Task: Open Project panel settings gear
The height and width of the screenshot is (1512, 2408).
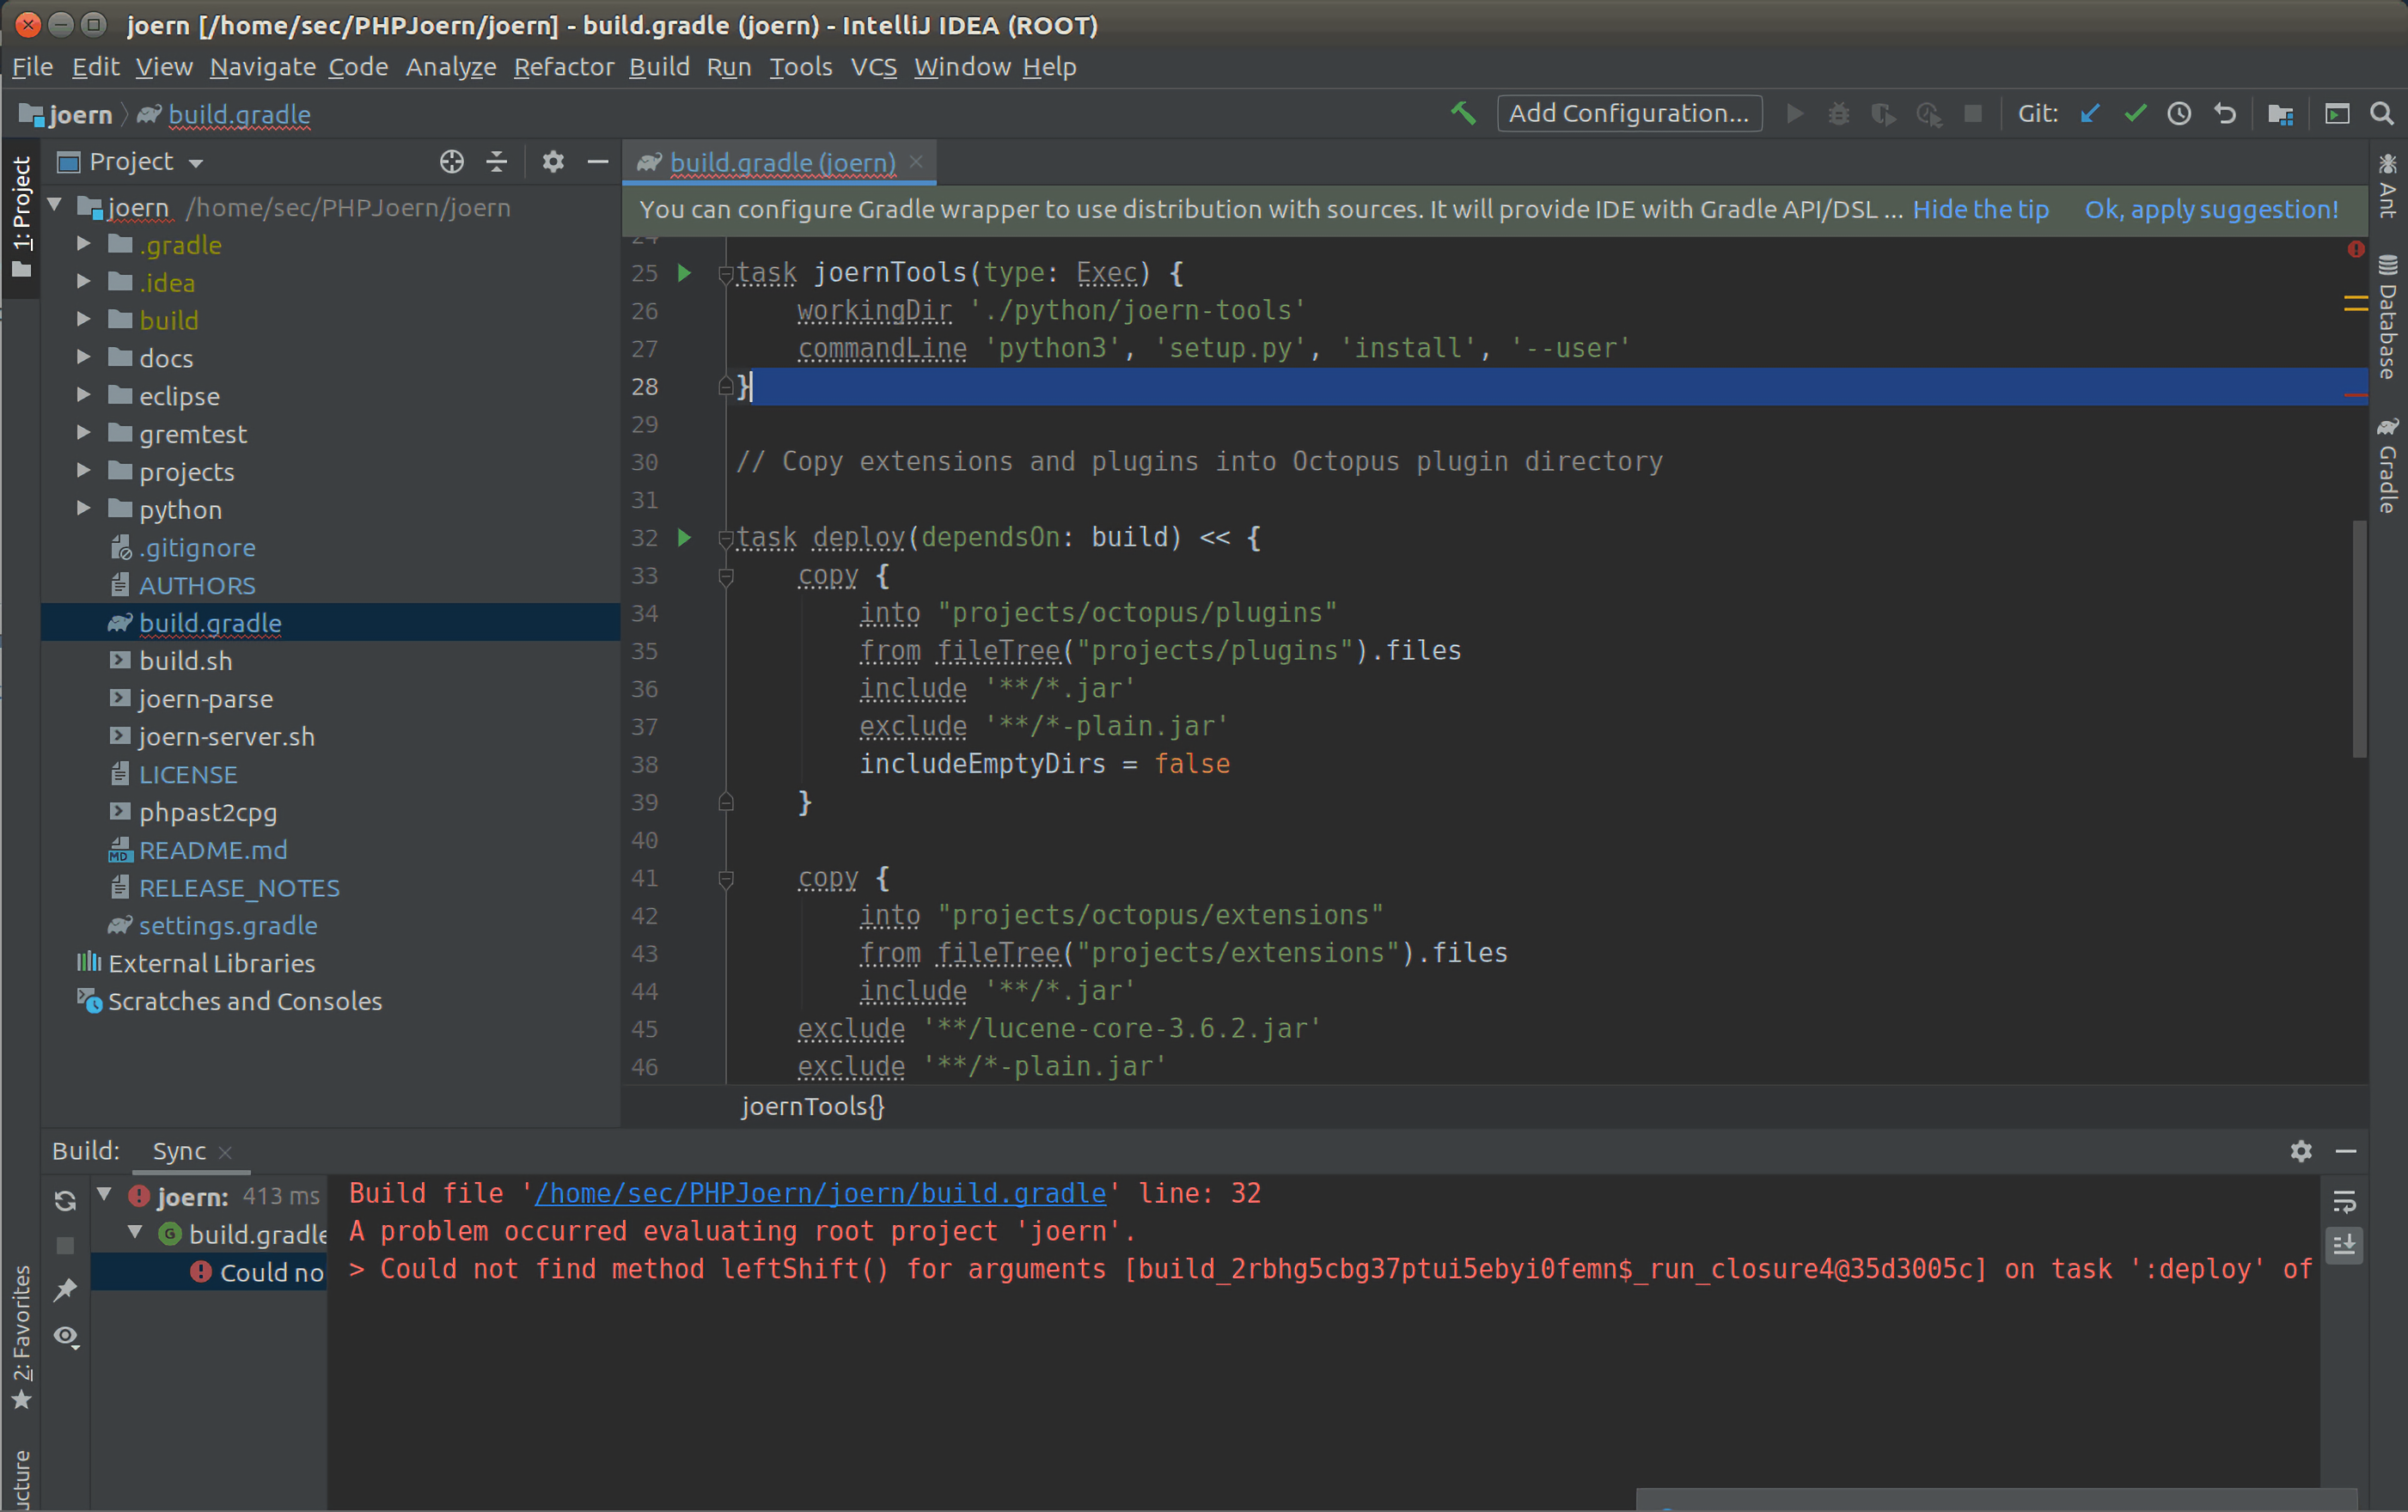Action: coord(553,162)
